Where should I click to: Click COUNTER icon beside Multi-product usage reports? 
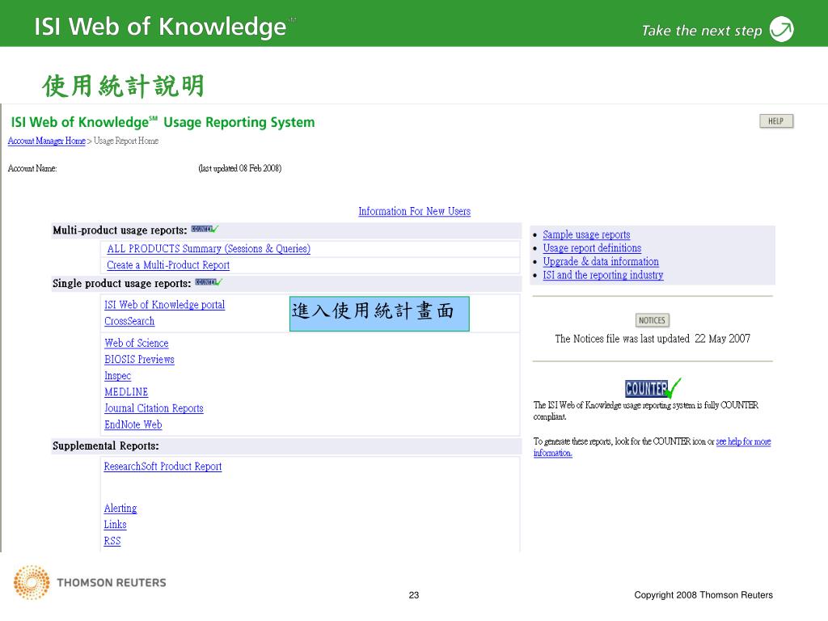point(205,229)
